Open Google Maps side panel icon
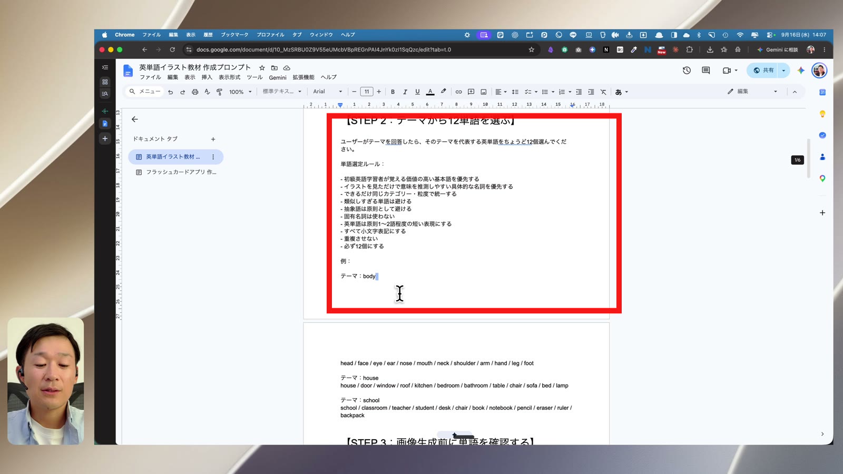The image size is (843, 474). [822, 179]
